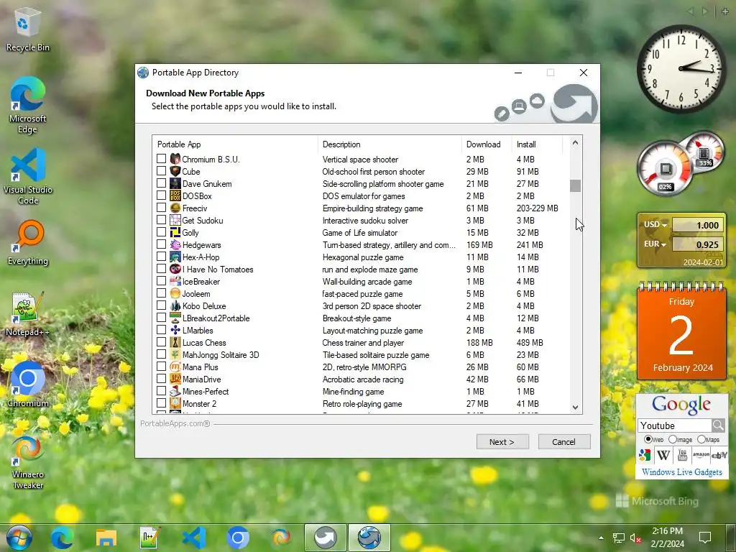Click the Hedgewars icon
This screenshot has height=552, width=736.
point(175,244)
